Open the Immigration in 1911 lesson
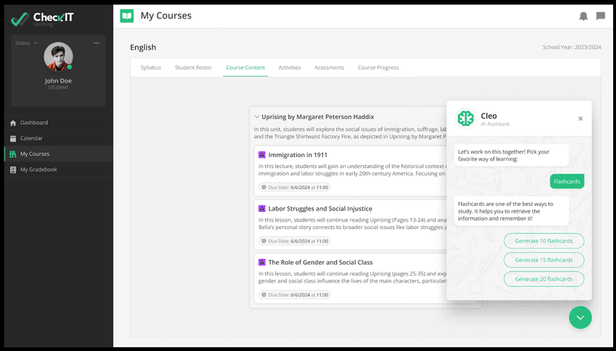Image resolution: width=616 pixels, height=351 pixels. point(298,155)
